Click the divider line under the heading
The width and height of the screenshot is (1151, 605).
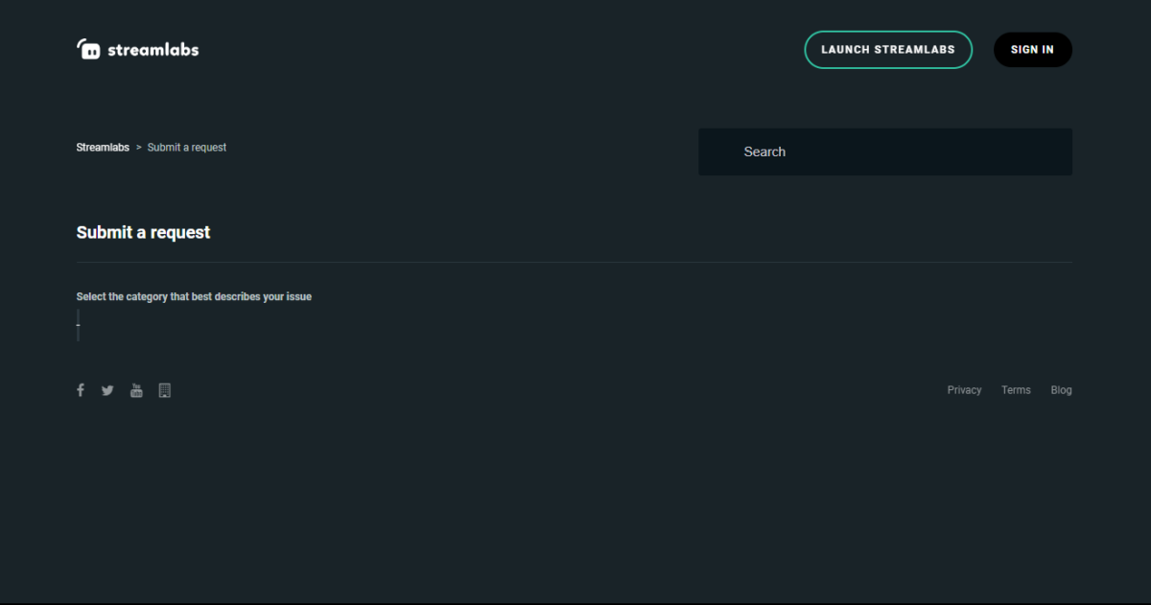(574, 262)
